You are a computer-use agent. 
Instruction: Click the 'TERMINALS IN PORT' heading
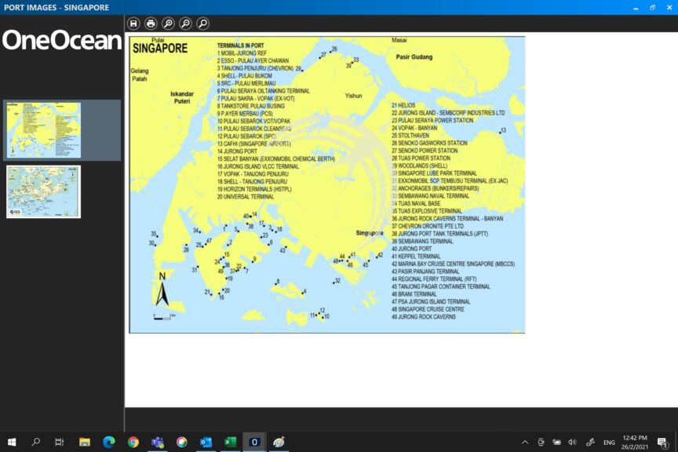pyautogui.click(x=240, y=46)
